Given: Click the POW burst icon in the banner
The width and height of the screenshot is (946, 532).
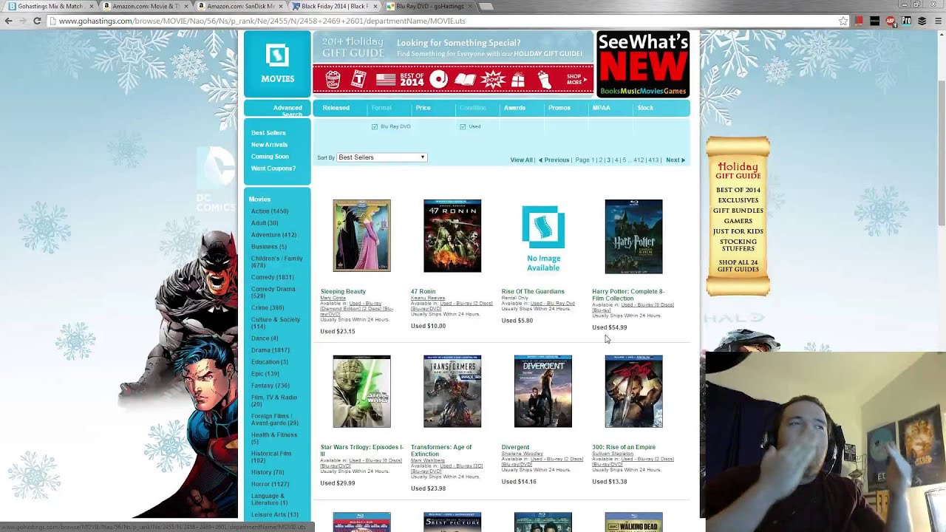Looking at the screenshot, I should coord(492,79).
